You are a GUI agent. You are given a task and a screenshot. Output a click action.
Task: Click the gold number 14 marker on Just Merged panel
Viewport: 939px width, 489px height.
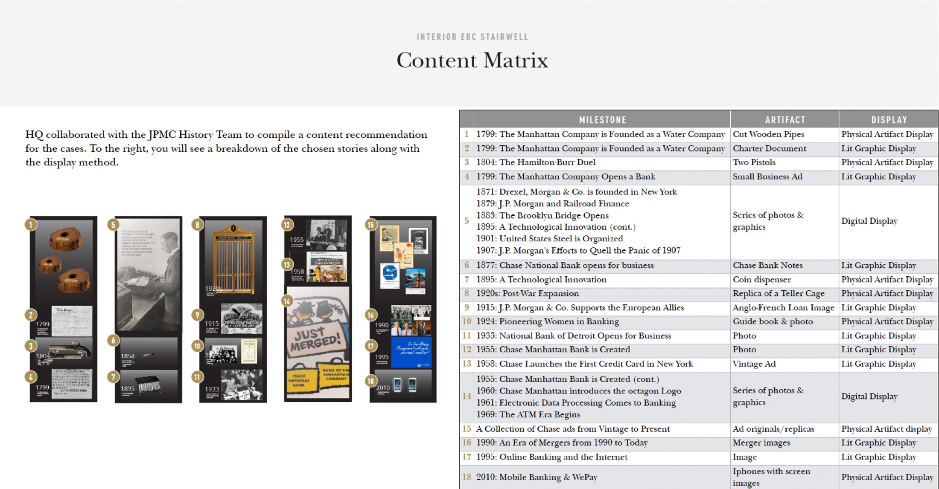pos(287,301)
